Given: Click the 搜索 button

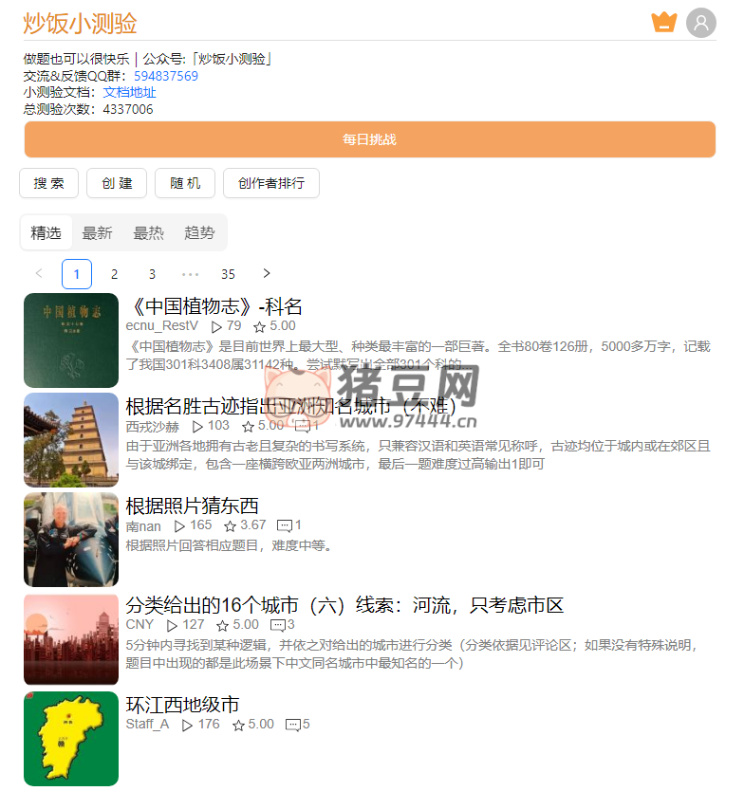Looking at the screenshot, I should (49, 183).
